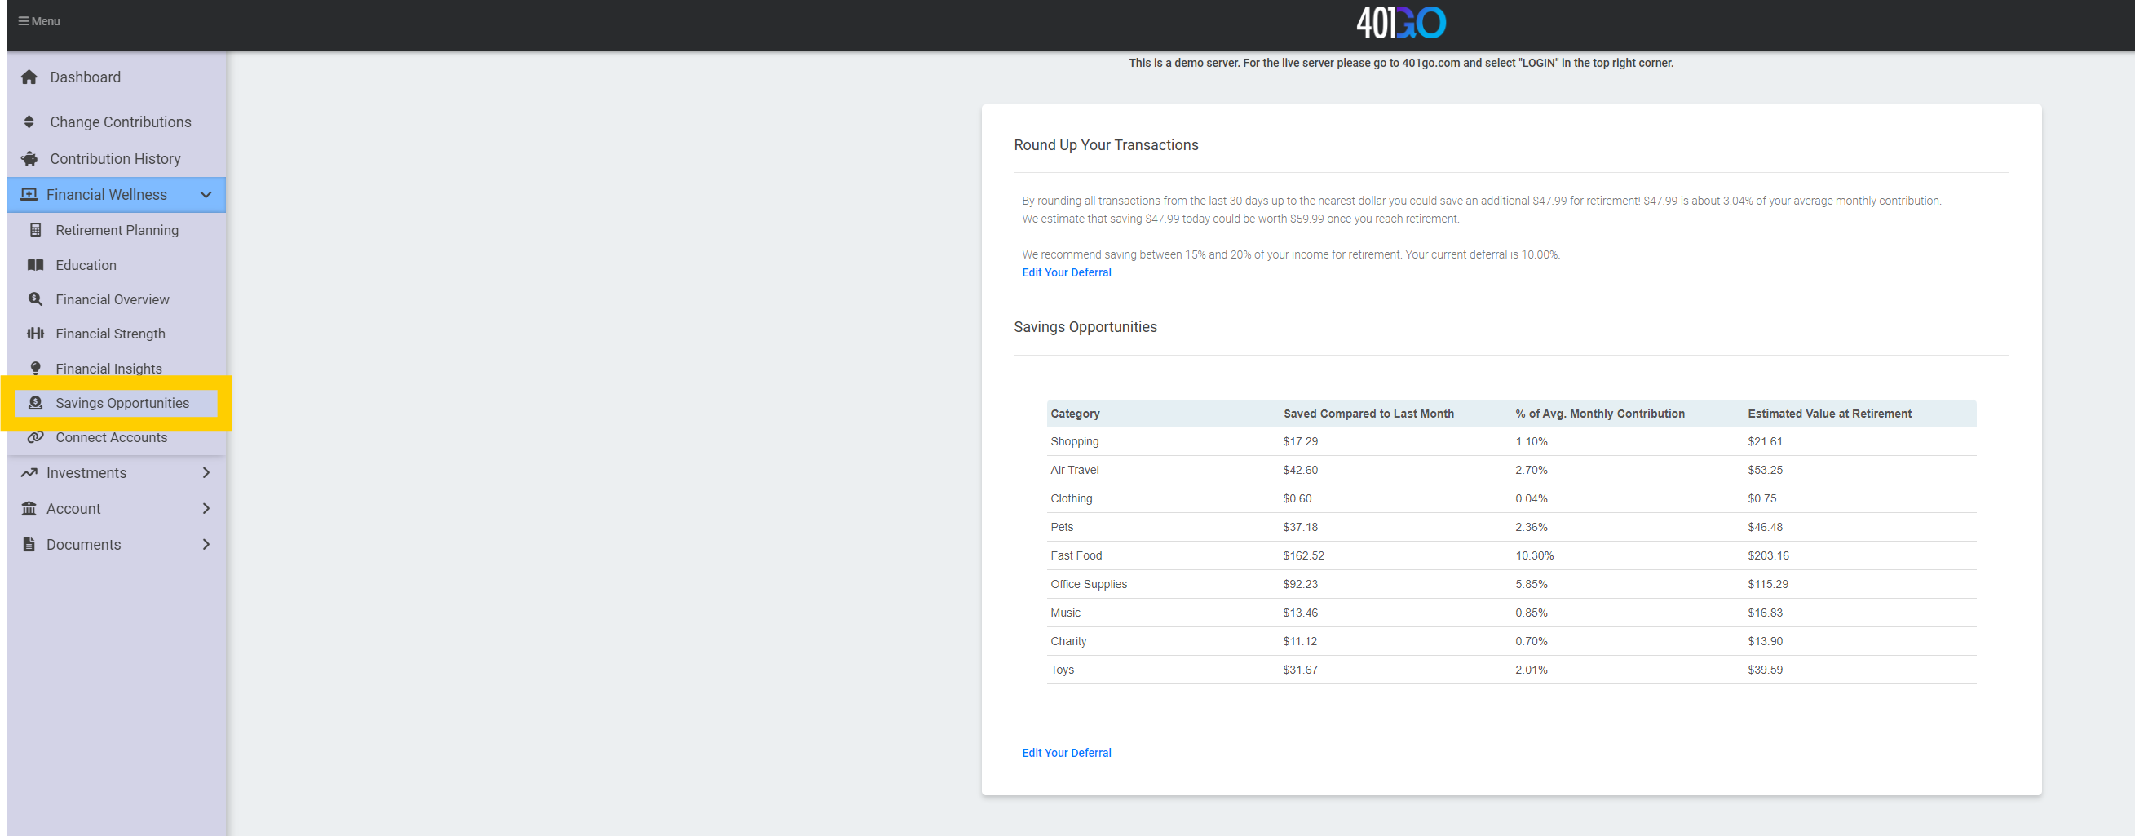Click the Change Contributions arrows icon
The width and height of the screenshot is (2135, 836).
click(x=29, y=122)
